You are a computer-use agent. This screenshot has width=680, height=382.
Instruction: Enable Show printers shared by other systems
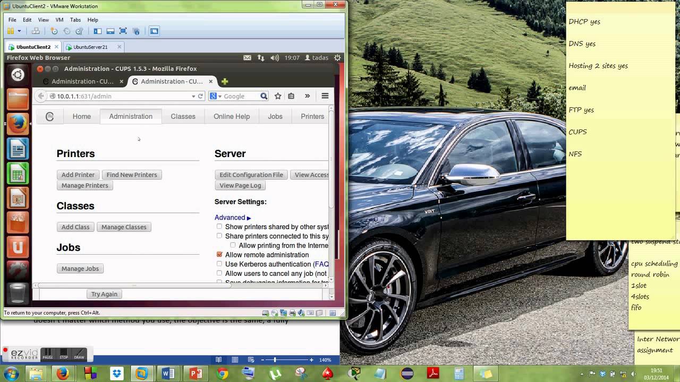tap(219, 227)
